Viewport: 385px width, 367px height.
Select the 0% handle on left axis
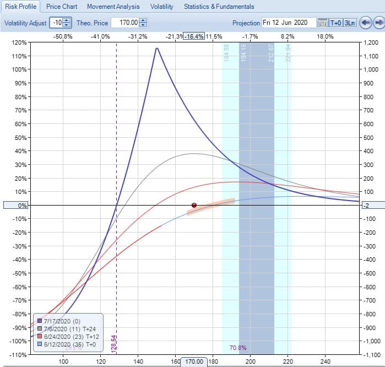coord(16,206)
